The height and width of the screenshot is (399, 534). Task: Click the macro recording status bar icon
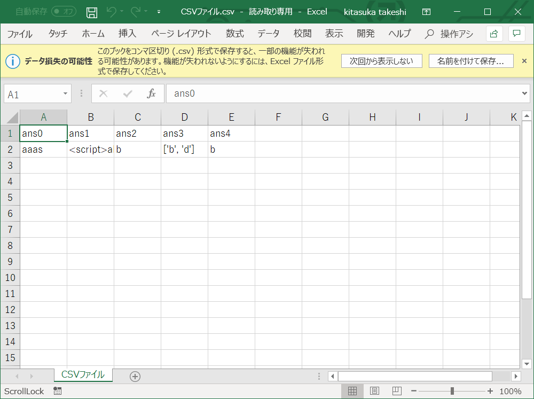pyautogui.click(x=58, y=391)
